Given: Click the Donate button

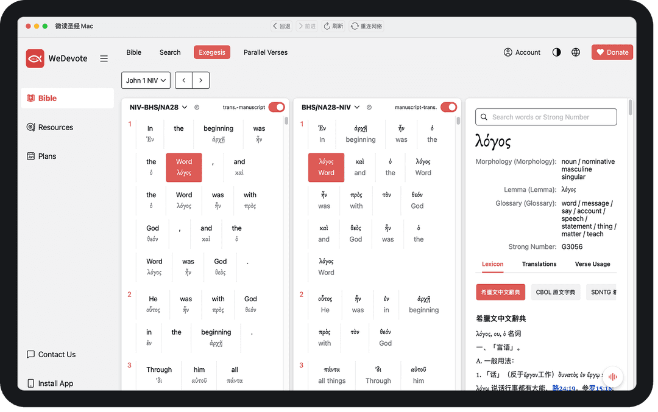Looking at the screenshot, I should click(x=612, y=52).
